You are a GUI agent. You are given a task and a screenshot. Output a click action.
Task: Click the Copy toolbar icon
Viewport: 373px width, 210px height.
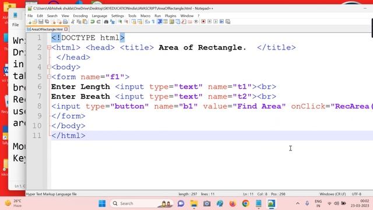point(79,22)
